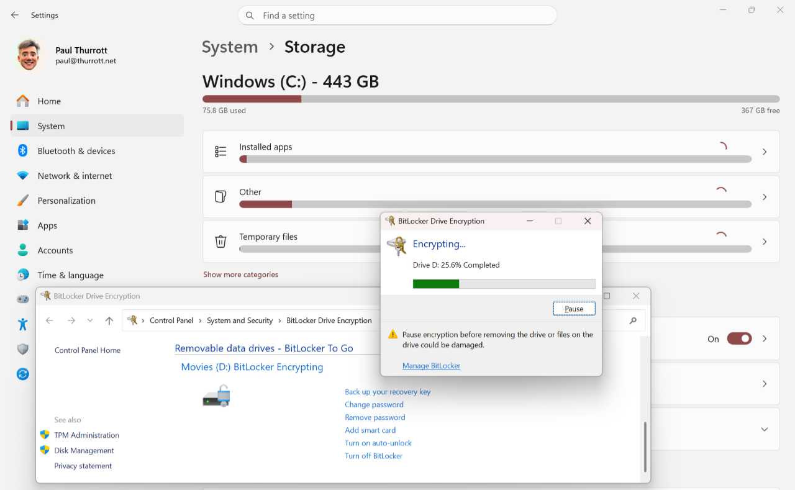Expand Temporary files chevron
The image size is (795, 490).
click(x=765, y=242)
